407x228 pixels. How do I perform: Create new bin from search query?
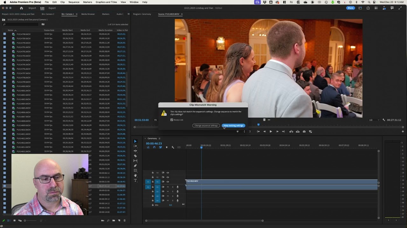(x=43, y=24)
